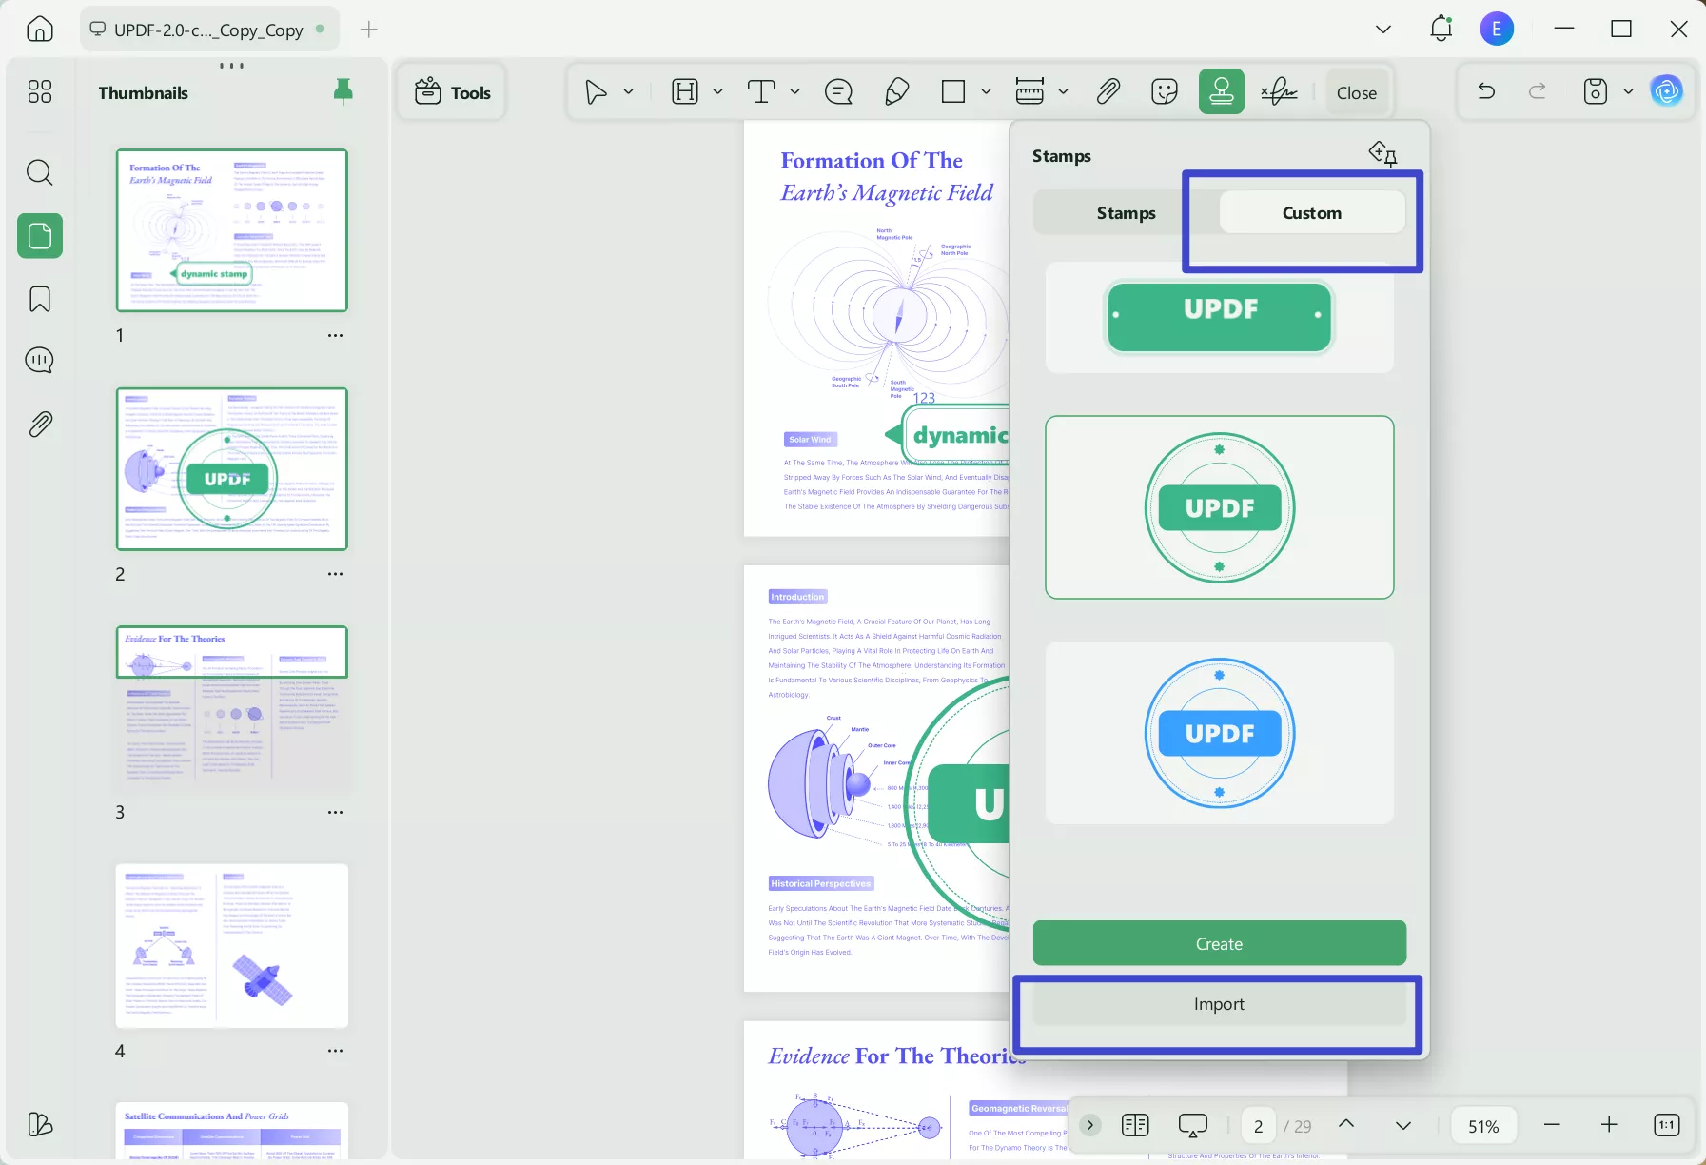This screenshot has width=1706, height=1165.
Task: Switch to the Stamps tab
Action: point(1127,213)
